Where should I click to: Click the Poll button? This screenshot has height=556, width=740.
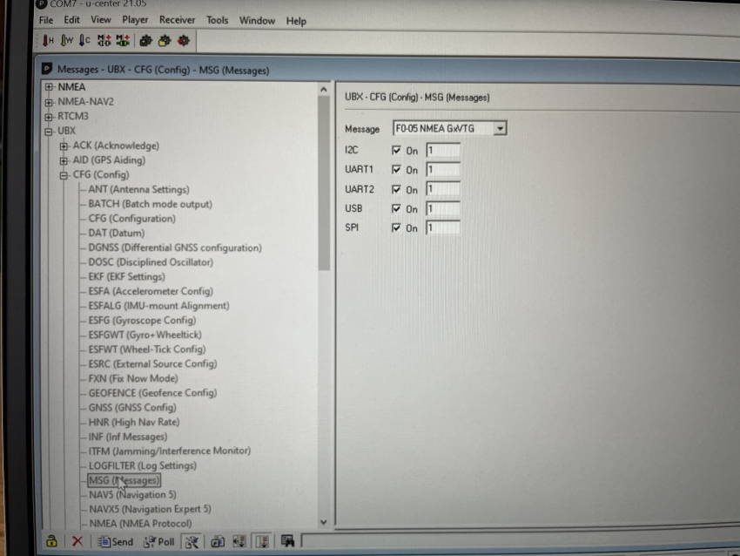(159, 541)
